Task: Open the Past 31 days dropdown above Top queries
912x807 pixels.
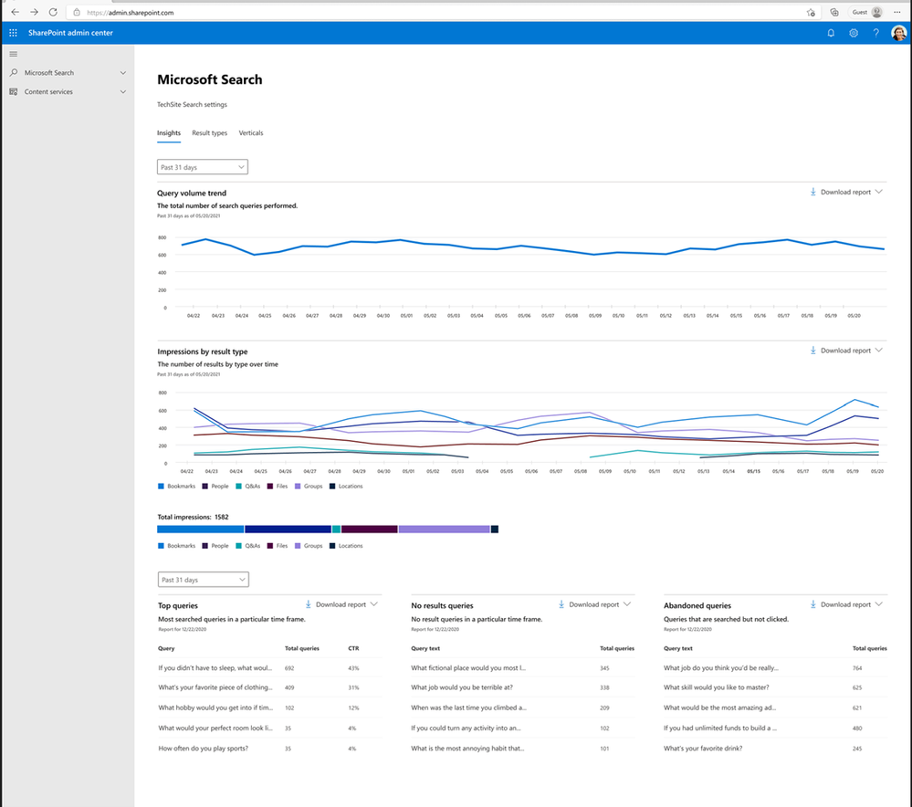Action: [203, 580]
